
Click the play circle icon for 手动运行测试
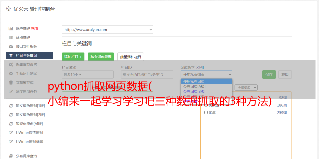[x=11, y=73]
